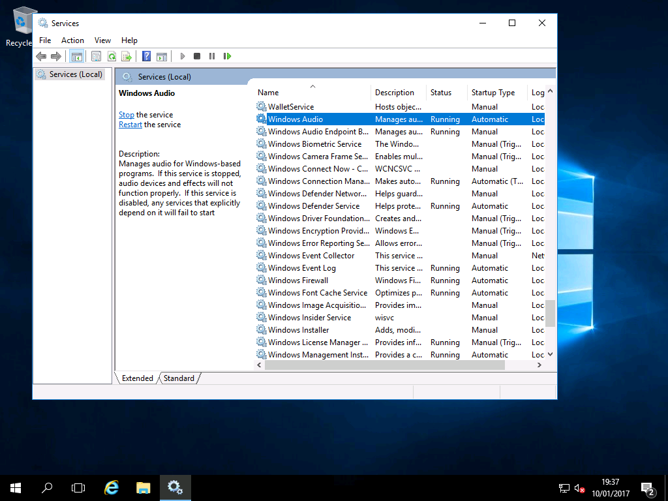Launch Internet Explorer from the taskbar
The height and width of the screenshot is (501, 668).
click(112, 488)
